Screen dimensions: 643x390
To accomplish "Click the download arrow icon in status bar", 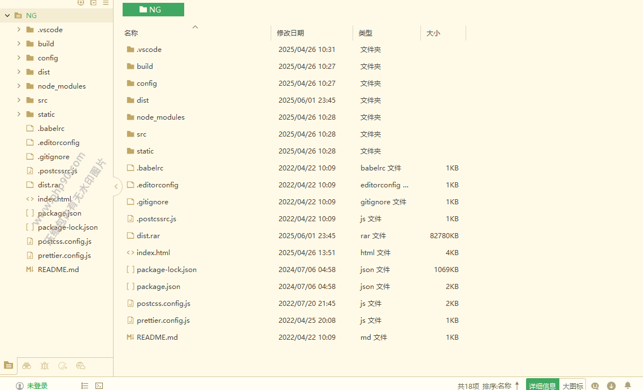I will coord(611,386).
